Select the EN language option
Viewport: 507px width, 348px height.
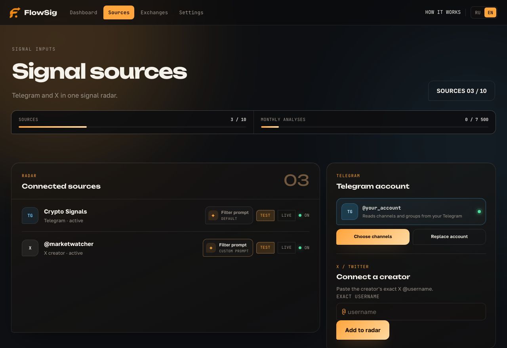tap(490, 13)
